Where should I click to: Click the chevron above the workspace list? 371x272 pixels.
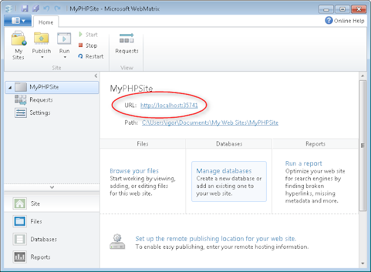pyautogui.click(x=52, y=187)
